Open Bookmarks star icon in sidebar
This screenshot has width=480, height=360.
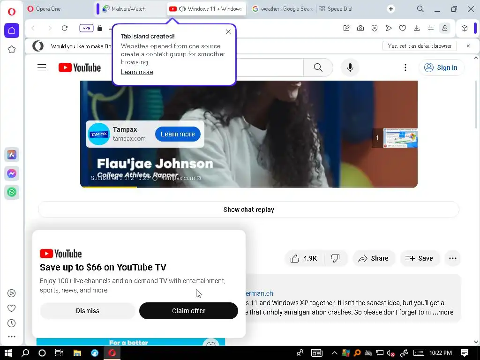[x=12, y=49]
